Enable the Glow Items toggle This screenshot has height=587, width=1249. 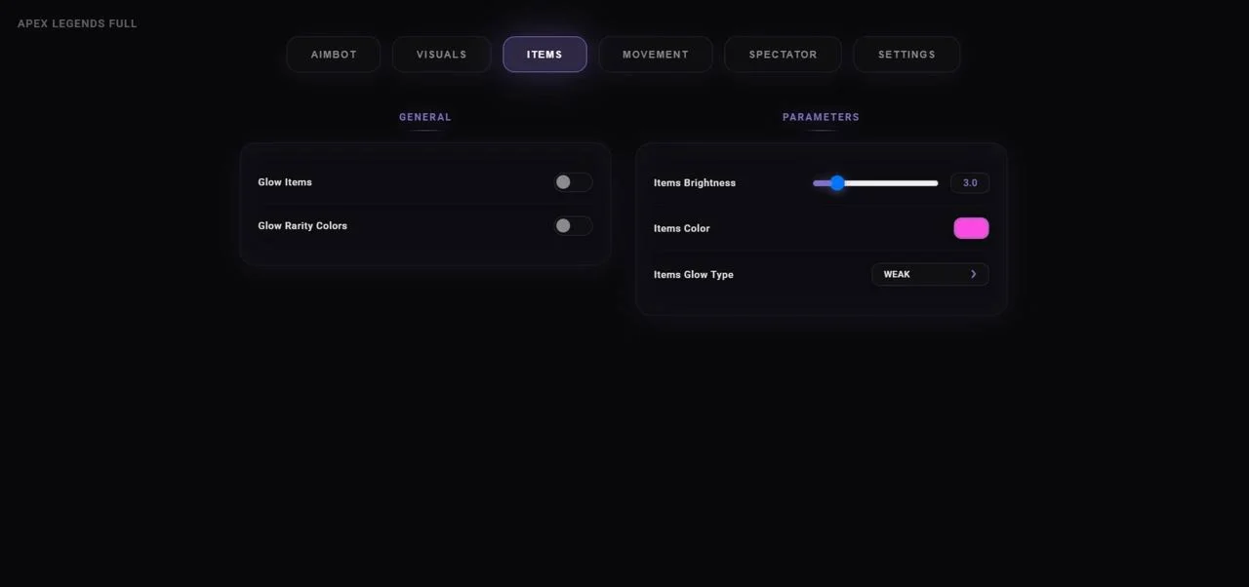coord(573,182)
